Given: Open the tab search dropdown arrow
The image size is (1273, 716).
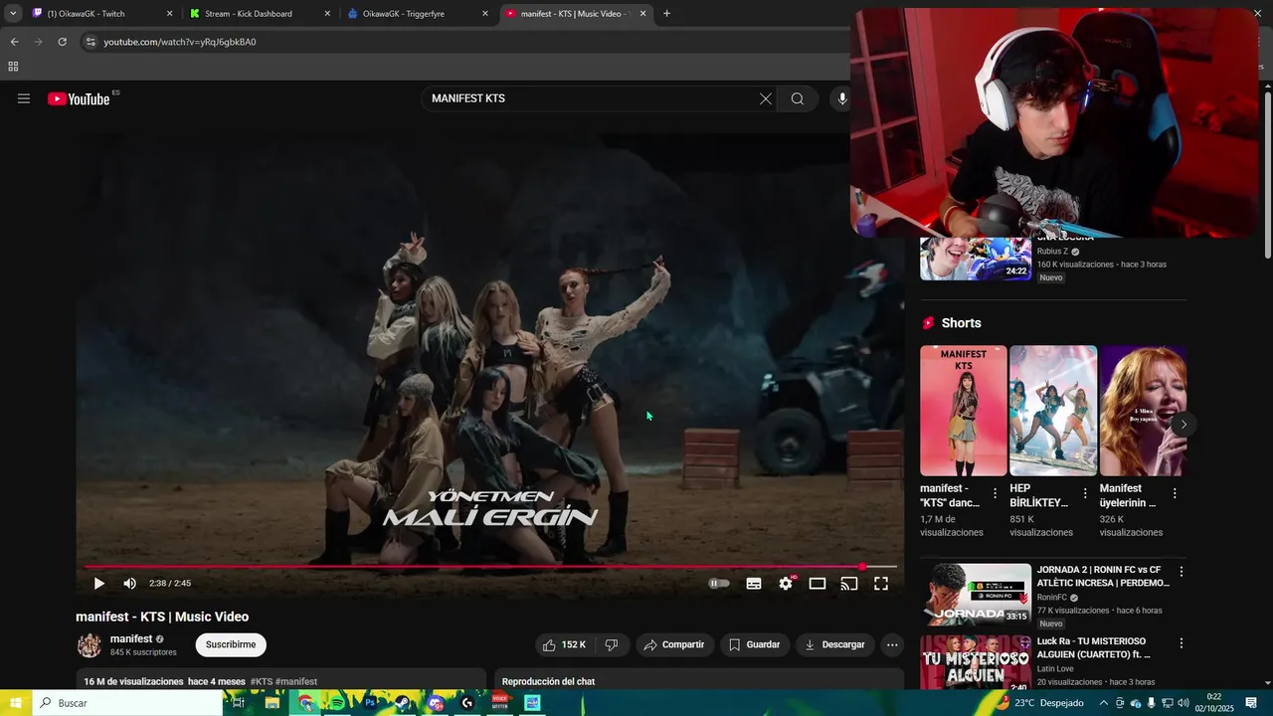Looking at the screenshot, I should [13, 14].
